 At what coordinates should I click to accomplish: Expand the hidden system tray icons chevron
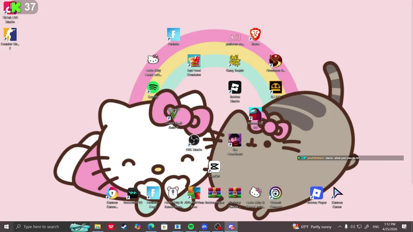point(339,227)
